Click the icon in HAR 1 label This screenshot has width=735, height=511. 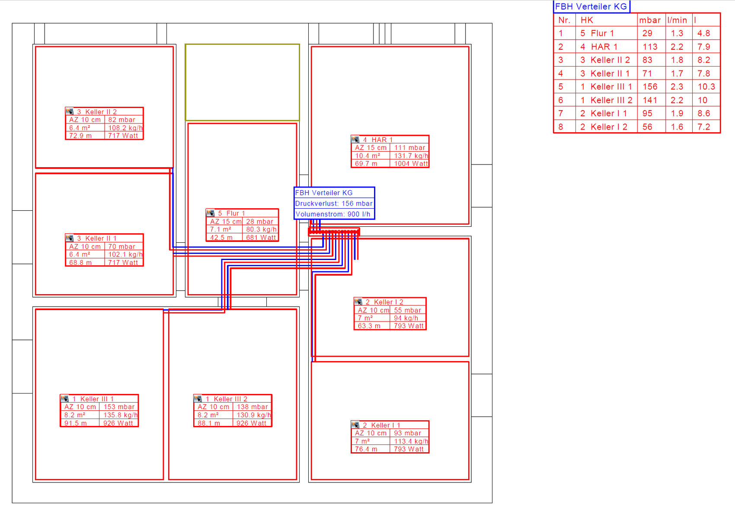pos(355,140)
